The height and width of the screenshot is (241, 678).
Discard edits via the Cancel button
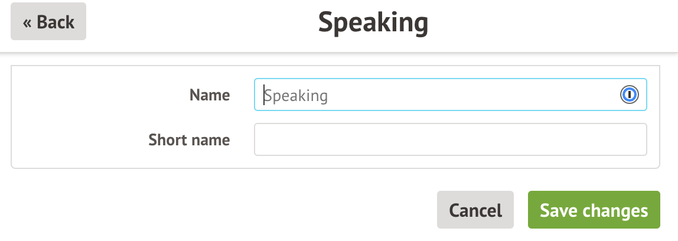475,210
